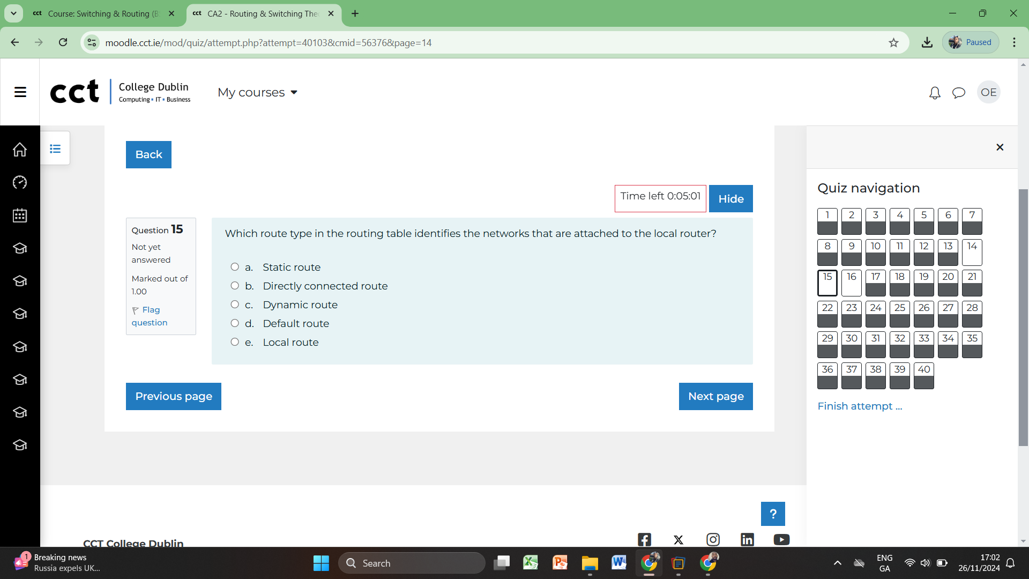Open notifications via the bell icon
The height and width of the screenshot is (579, 1029).
[x=934, y=92]
